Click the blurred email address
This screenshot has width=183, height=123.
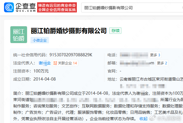pyautogui.click(x=137, y=63)
